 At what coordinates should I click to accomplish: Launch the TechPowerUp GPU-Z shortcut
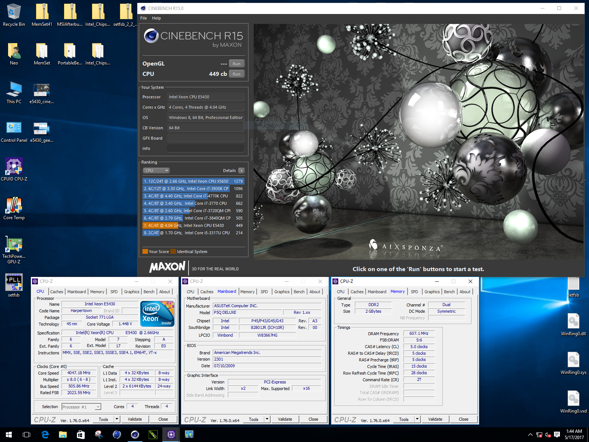tap(14, 250)
